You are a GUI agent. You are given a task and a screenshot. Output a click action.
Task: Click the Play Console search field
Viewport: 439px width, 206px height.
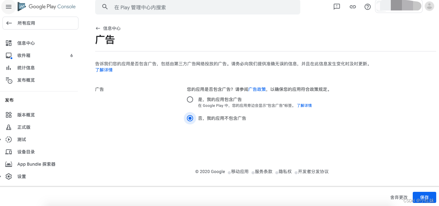197,7
